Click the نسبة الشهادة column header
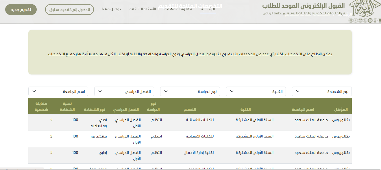Screen dimensions: 381x170 [x=67, y=106]
